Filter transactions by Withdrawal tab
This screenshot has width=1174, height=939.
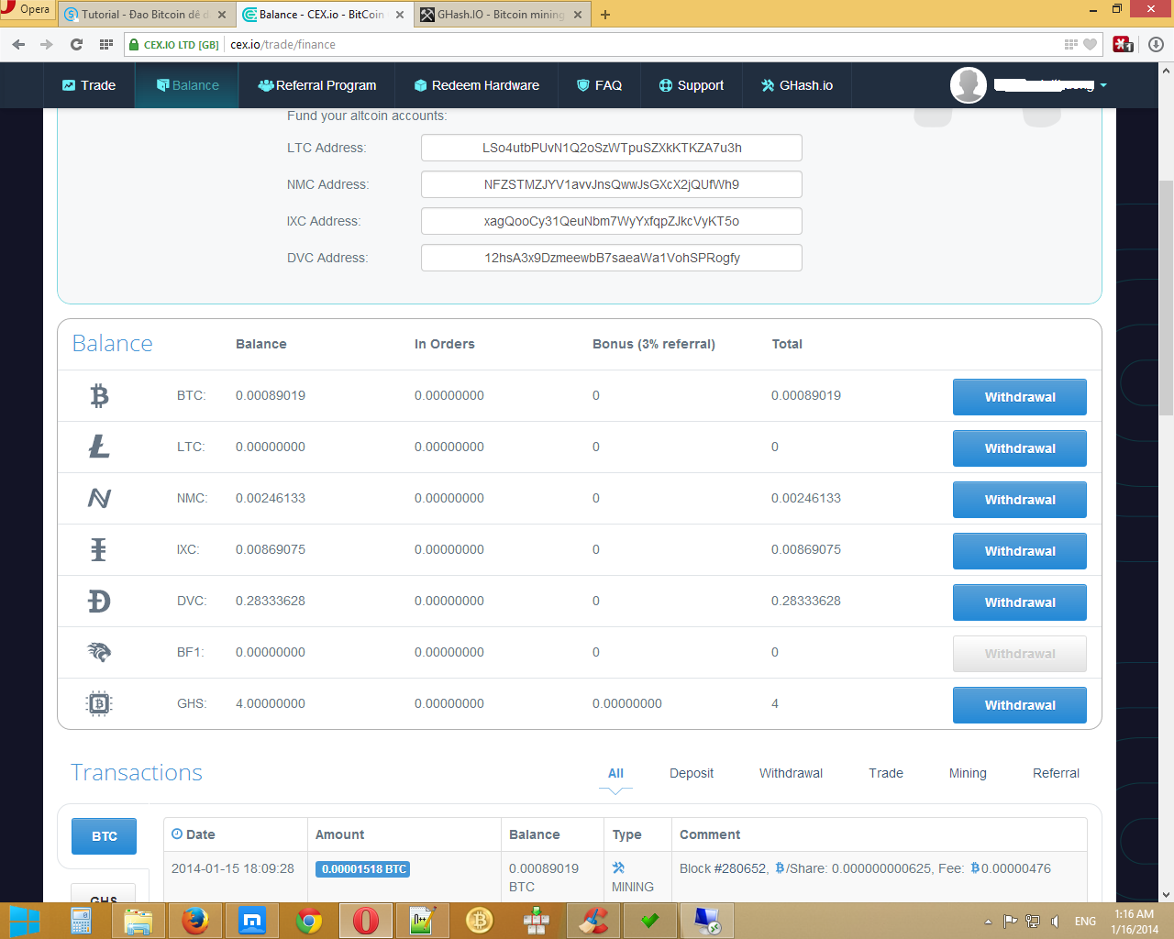click(791, 773)
